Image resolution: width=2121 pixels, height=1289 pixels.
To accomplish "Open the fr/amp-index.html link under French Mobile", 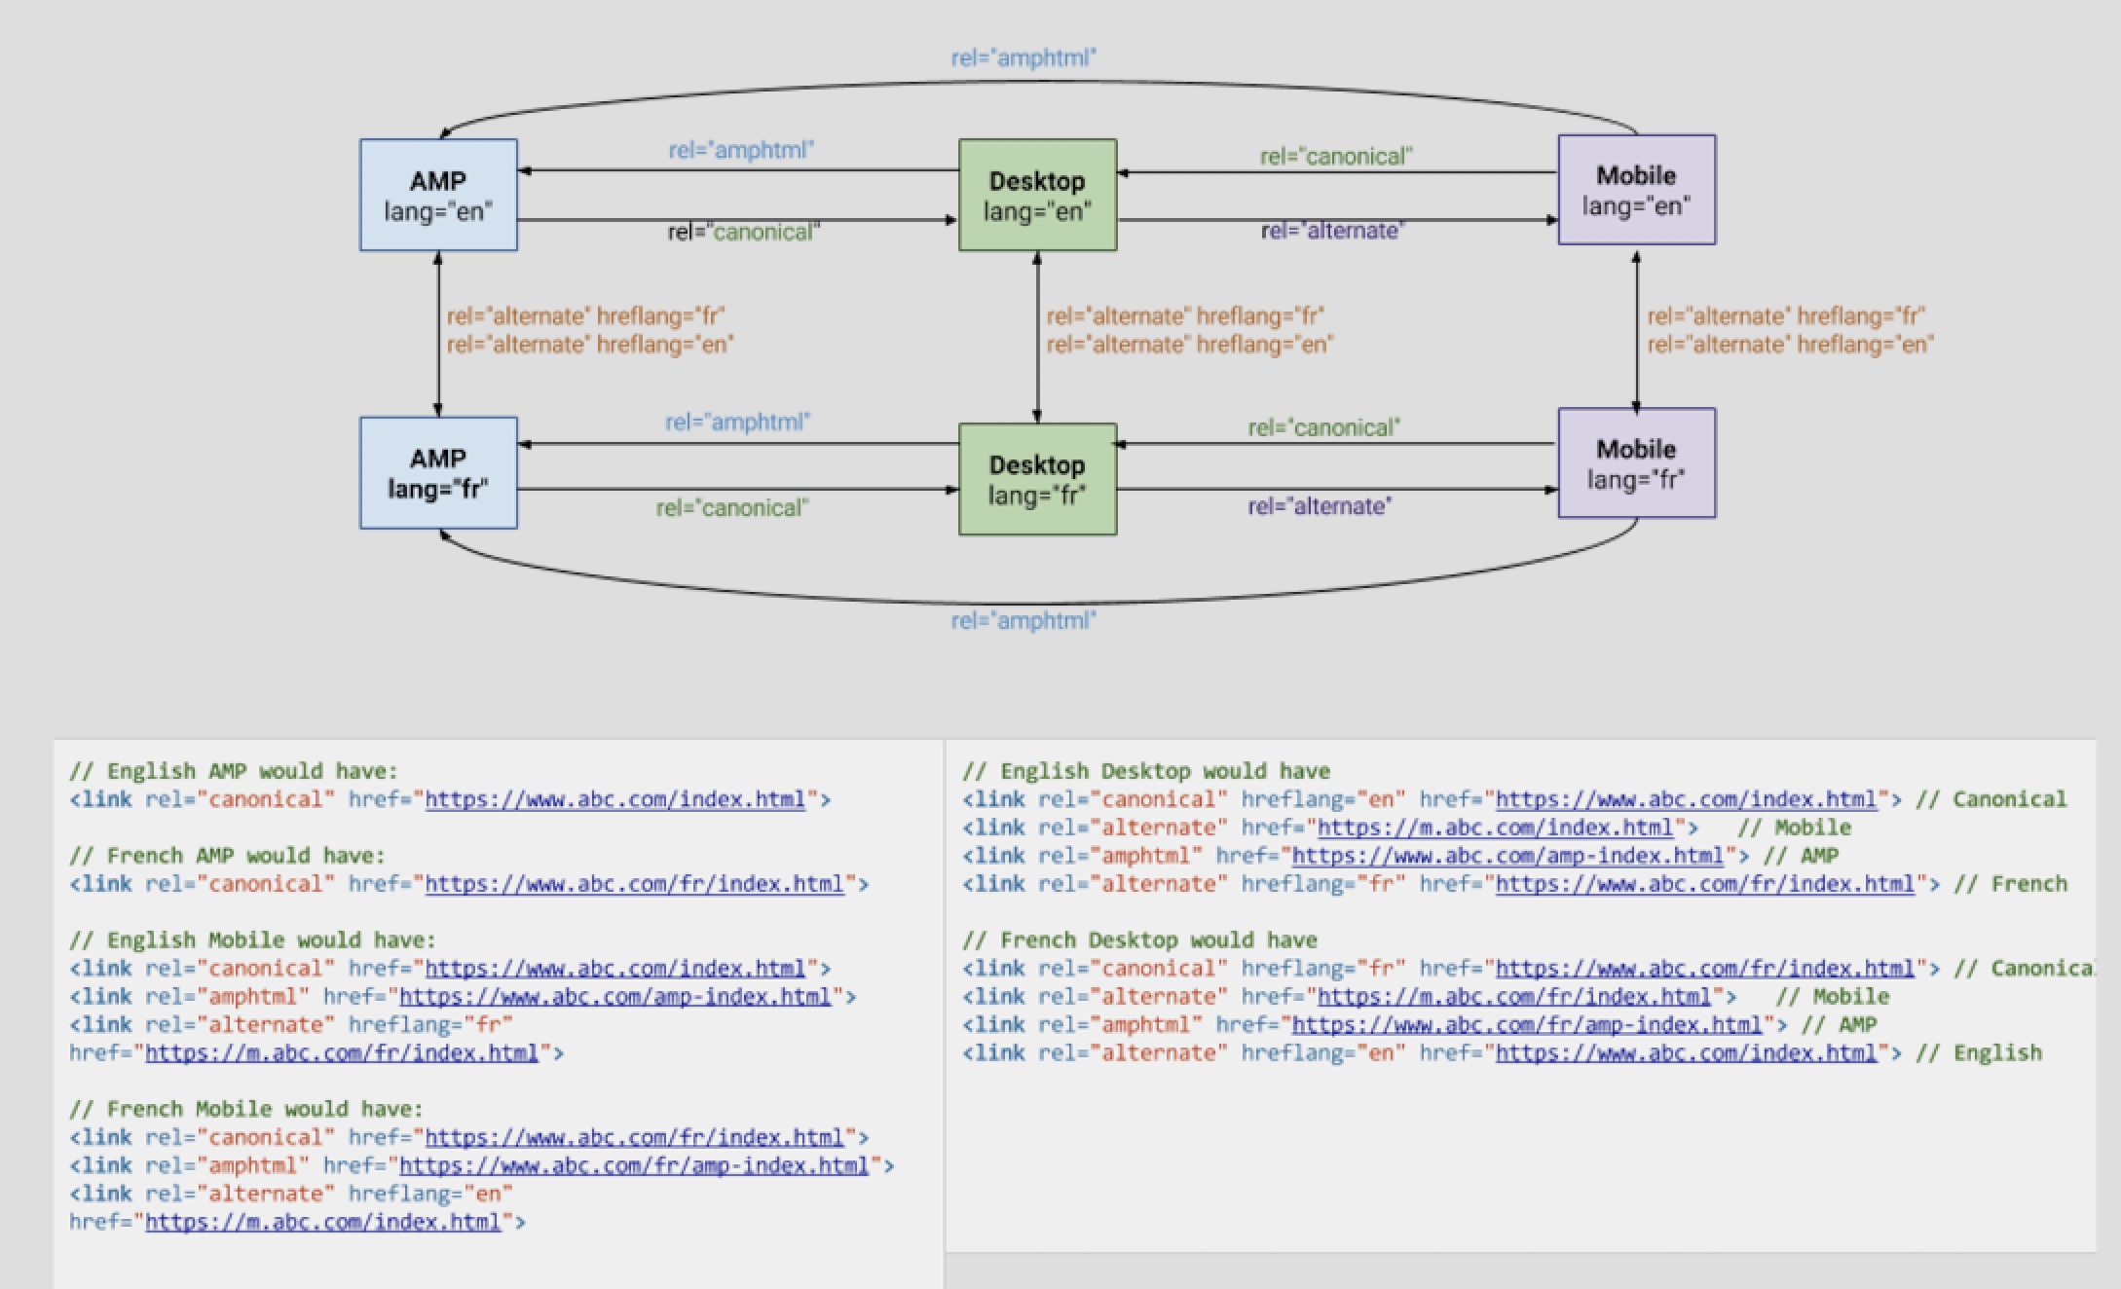I will tap(635, 1165).
